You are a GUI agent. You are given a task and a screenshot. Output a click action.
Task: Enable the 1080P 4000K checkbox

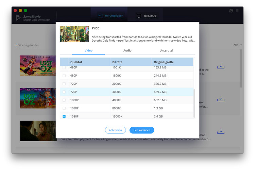click(x=64, y=100)
